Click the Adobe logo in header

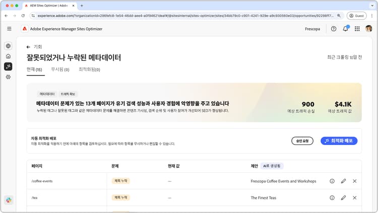tap(25, 29)
